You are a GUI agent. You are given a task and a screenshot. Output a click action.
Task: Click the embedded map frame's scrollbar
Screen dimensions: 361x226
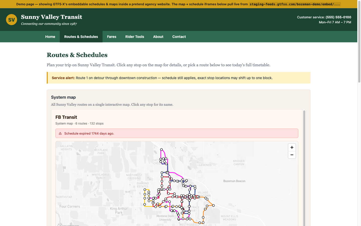(304, 168)
